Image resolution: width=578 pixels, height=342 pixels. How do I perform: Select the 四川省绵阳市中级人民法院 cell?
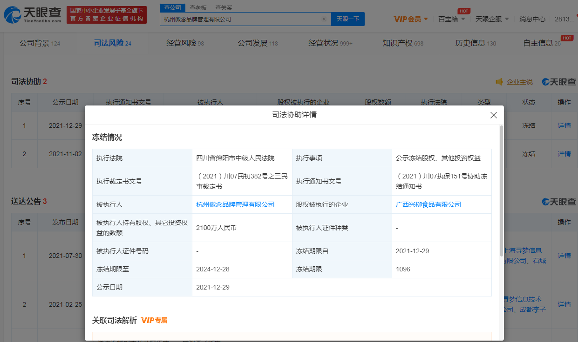[242, 158]
